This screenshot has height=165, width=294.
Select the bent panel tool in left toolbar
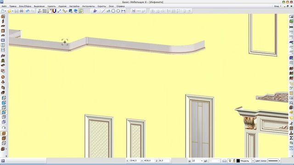pos(3,35)
